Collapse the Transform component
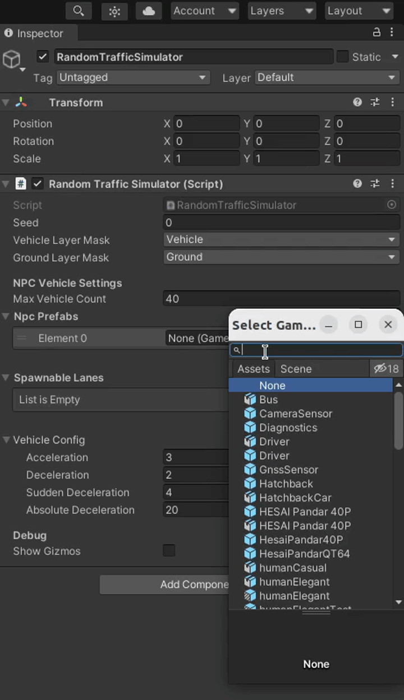 pyautogui.click(x=6, y=103)
